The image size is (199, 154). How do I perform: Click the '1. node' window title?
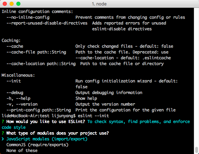[x=99, y=4]
